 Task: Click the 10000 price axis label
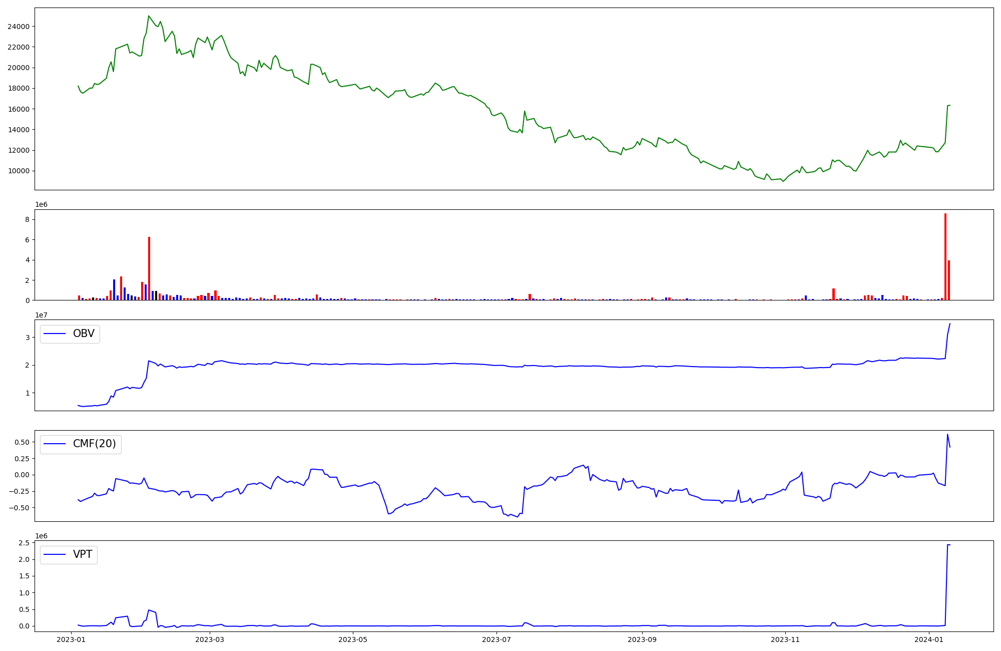[x=18, y=171]
